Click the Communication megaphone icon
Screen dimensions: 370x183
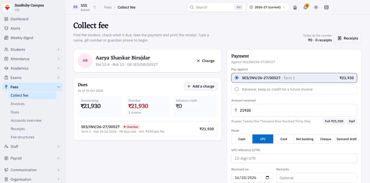[x=6, y=170]
